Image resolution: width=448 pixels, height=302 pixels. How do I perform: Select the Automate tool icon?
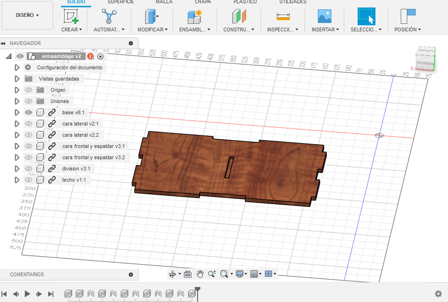[x=109, y=16]
